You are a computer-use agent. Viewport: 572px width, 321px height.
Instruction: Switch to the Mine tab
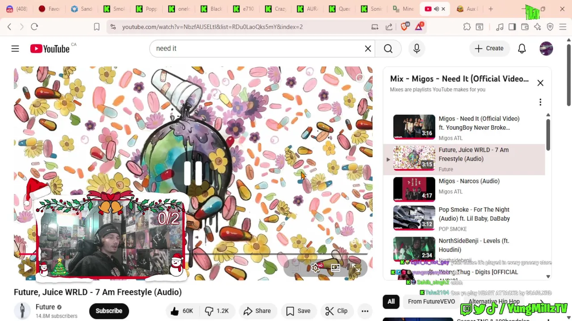(x=403, y=9)
